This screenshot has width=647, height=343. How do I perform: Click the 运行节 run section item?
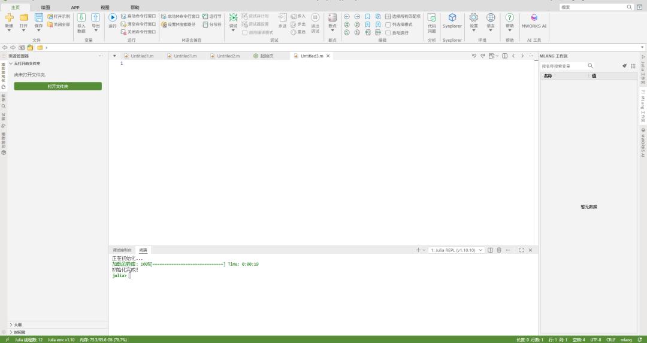click(x=211, y=17)
